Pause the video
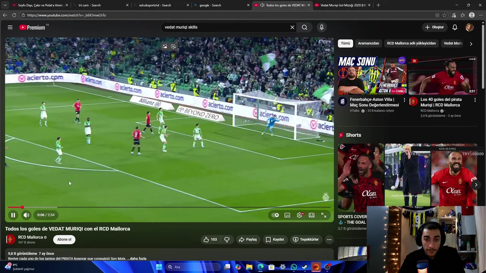 pyautogui.click(x=13, y=215)
